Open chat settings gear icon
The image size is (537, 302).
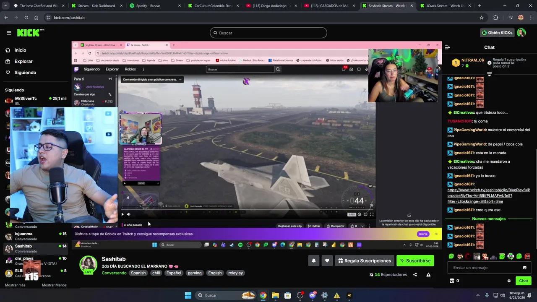tap(509, 281)
